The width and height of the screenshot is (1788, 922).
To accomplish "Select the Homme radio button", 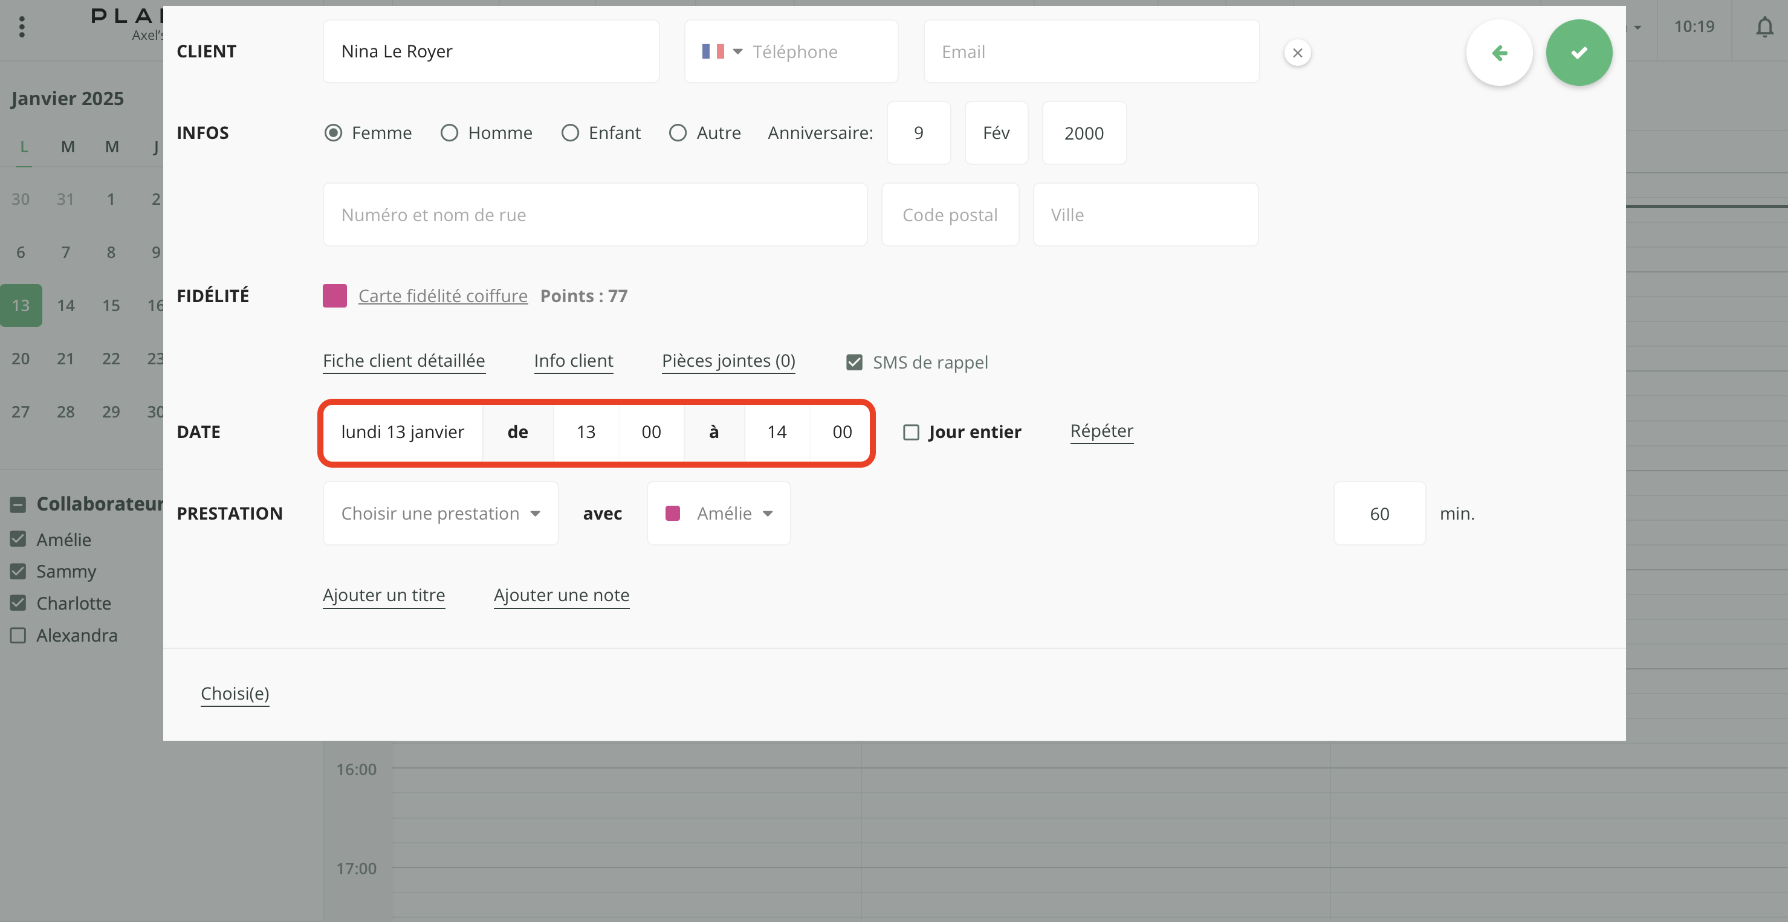I will [x=449, y=132].
